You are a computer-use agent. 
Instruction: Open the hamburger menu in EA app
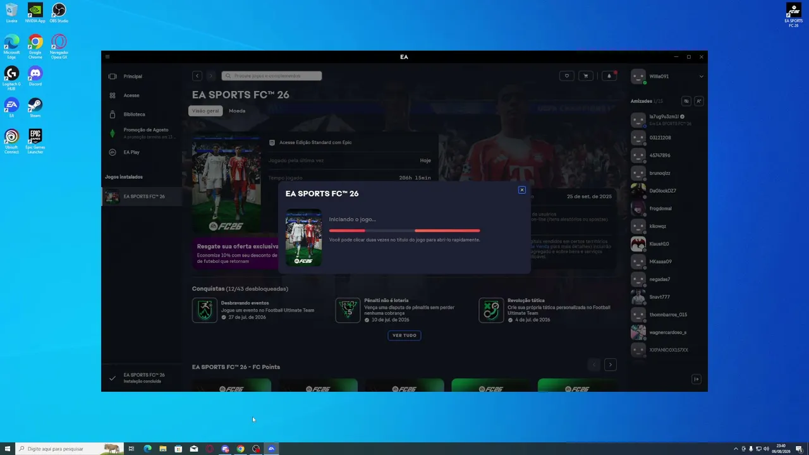coord(107,57)
